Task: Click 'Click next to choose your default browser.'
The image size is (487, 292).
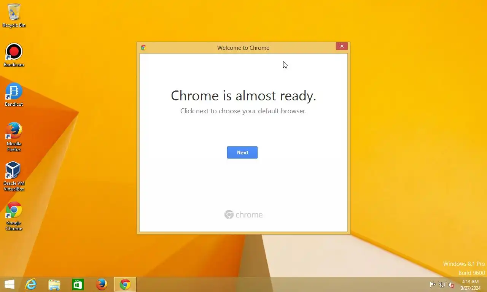Action: [243, 111]
